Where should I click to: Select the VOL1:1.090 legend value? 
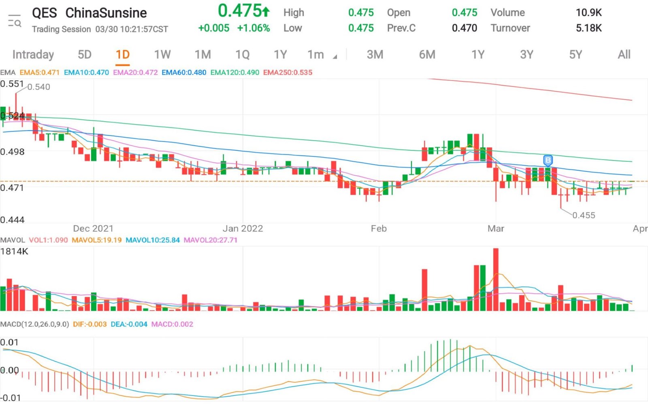click(48, 240)
